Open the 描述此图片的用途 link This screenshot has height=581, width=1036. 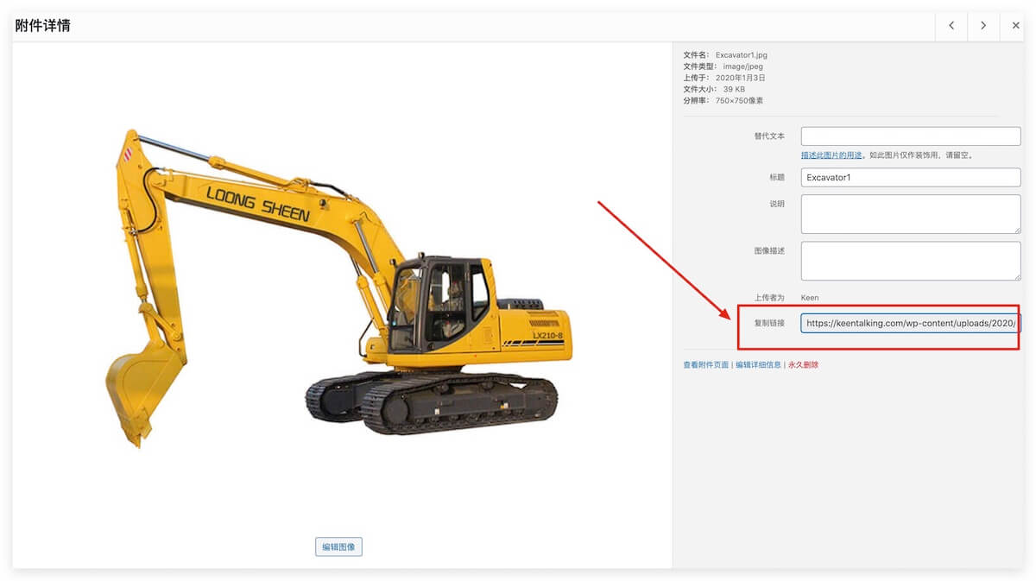[831, 155]
